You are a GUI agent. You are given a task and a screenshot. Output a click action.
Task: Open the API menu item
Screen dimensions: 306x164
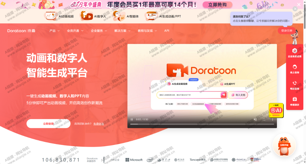coord(167,31)
